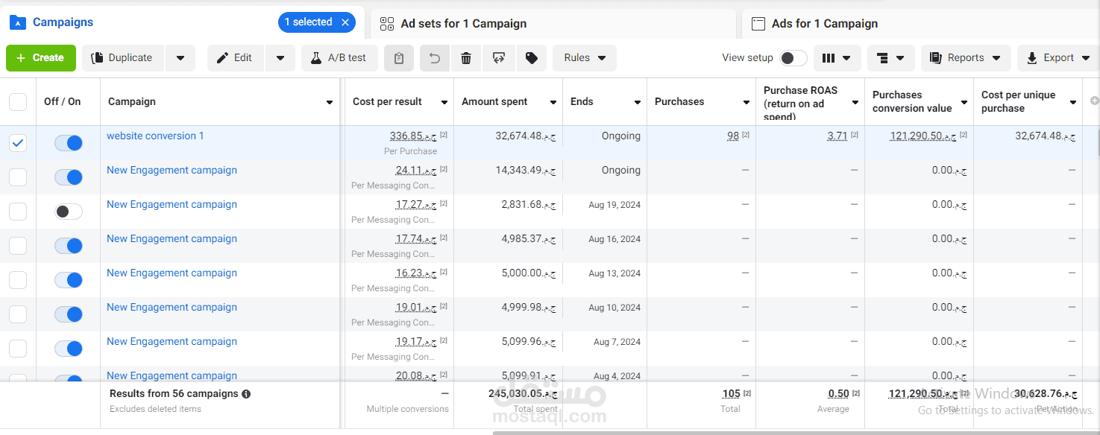Screen dimensions: 1100x435
Task: Click the Duplicate button
Action: coord(122,58)
